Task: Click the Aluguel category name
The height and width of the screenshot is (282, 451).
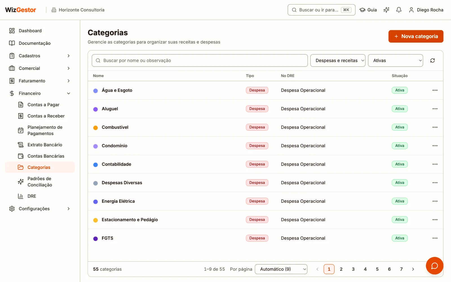Action: coord(110,109)
